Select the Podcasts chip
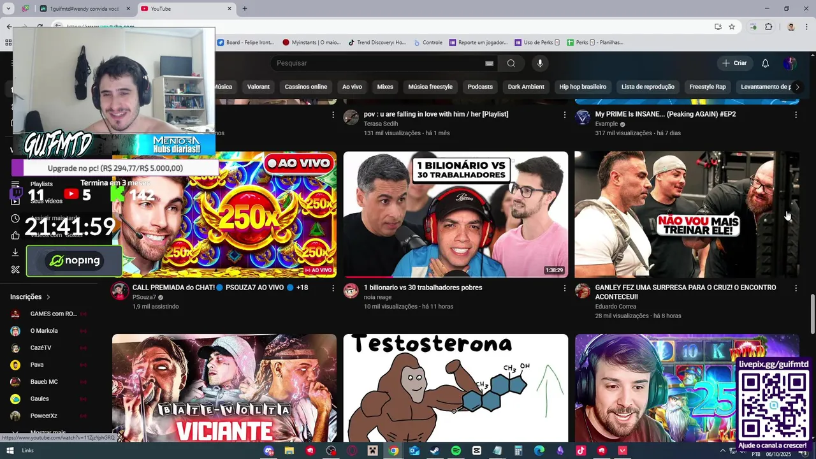This screenshot has width=816, height=459. (x=480, y=87)
